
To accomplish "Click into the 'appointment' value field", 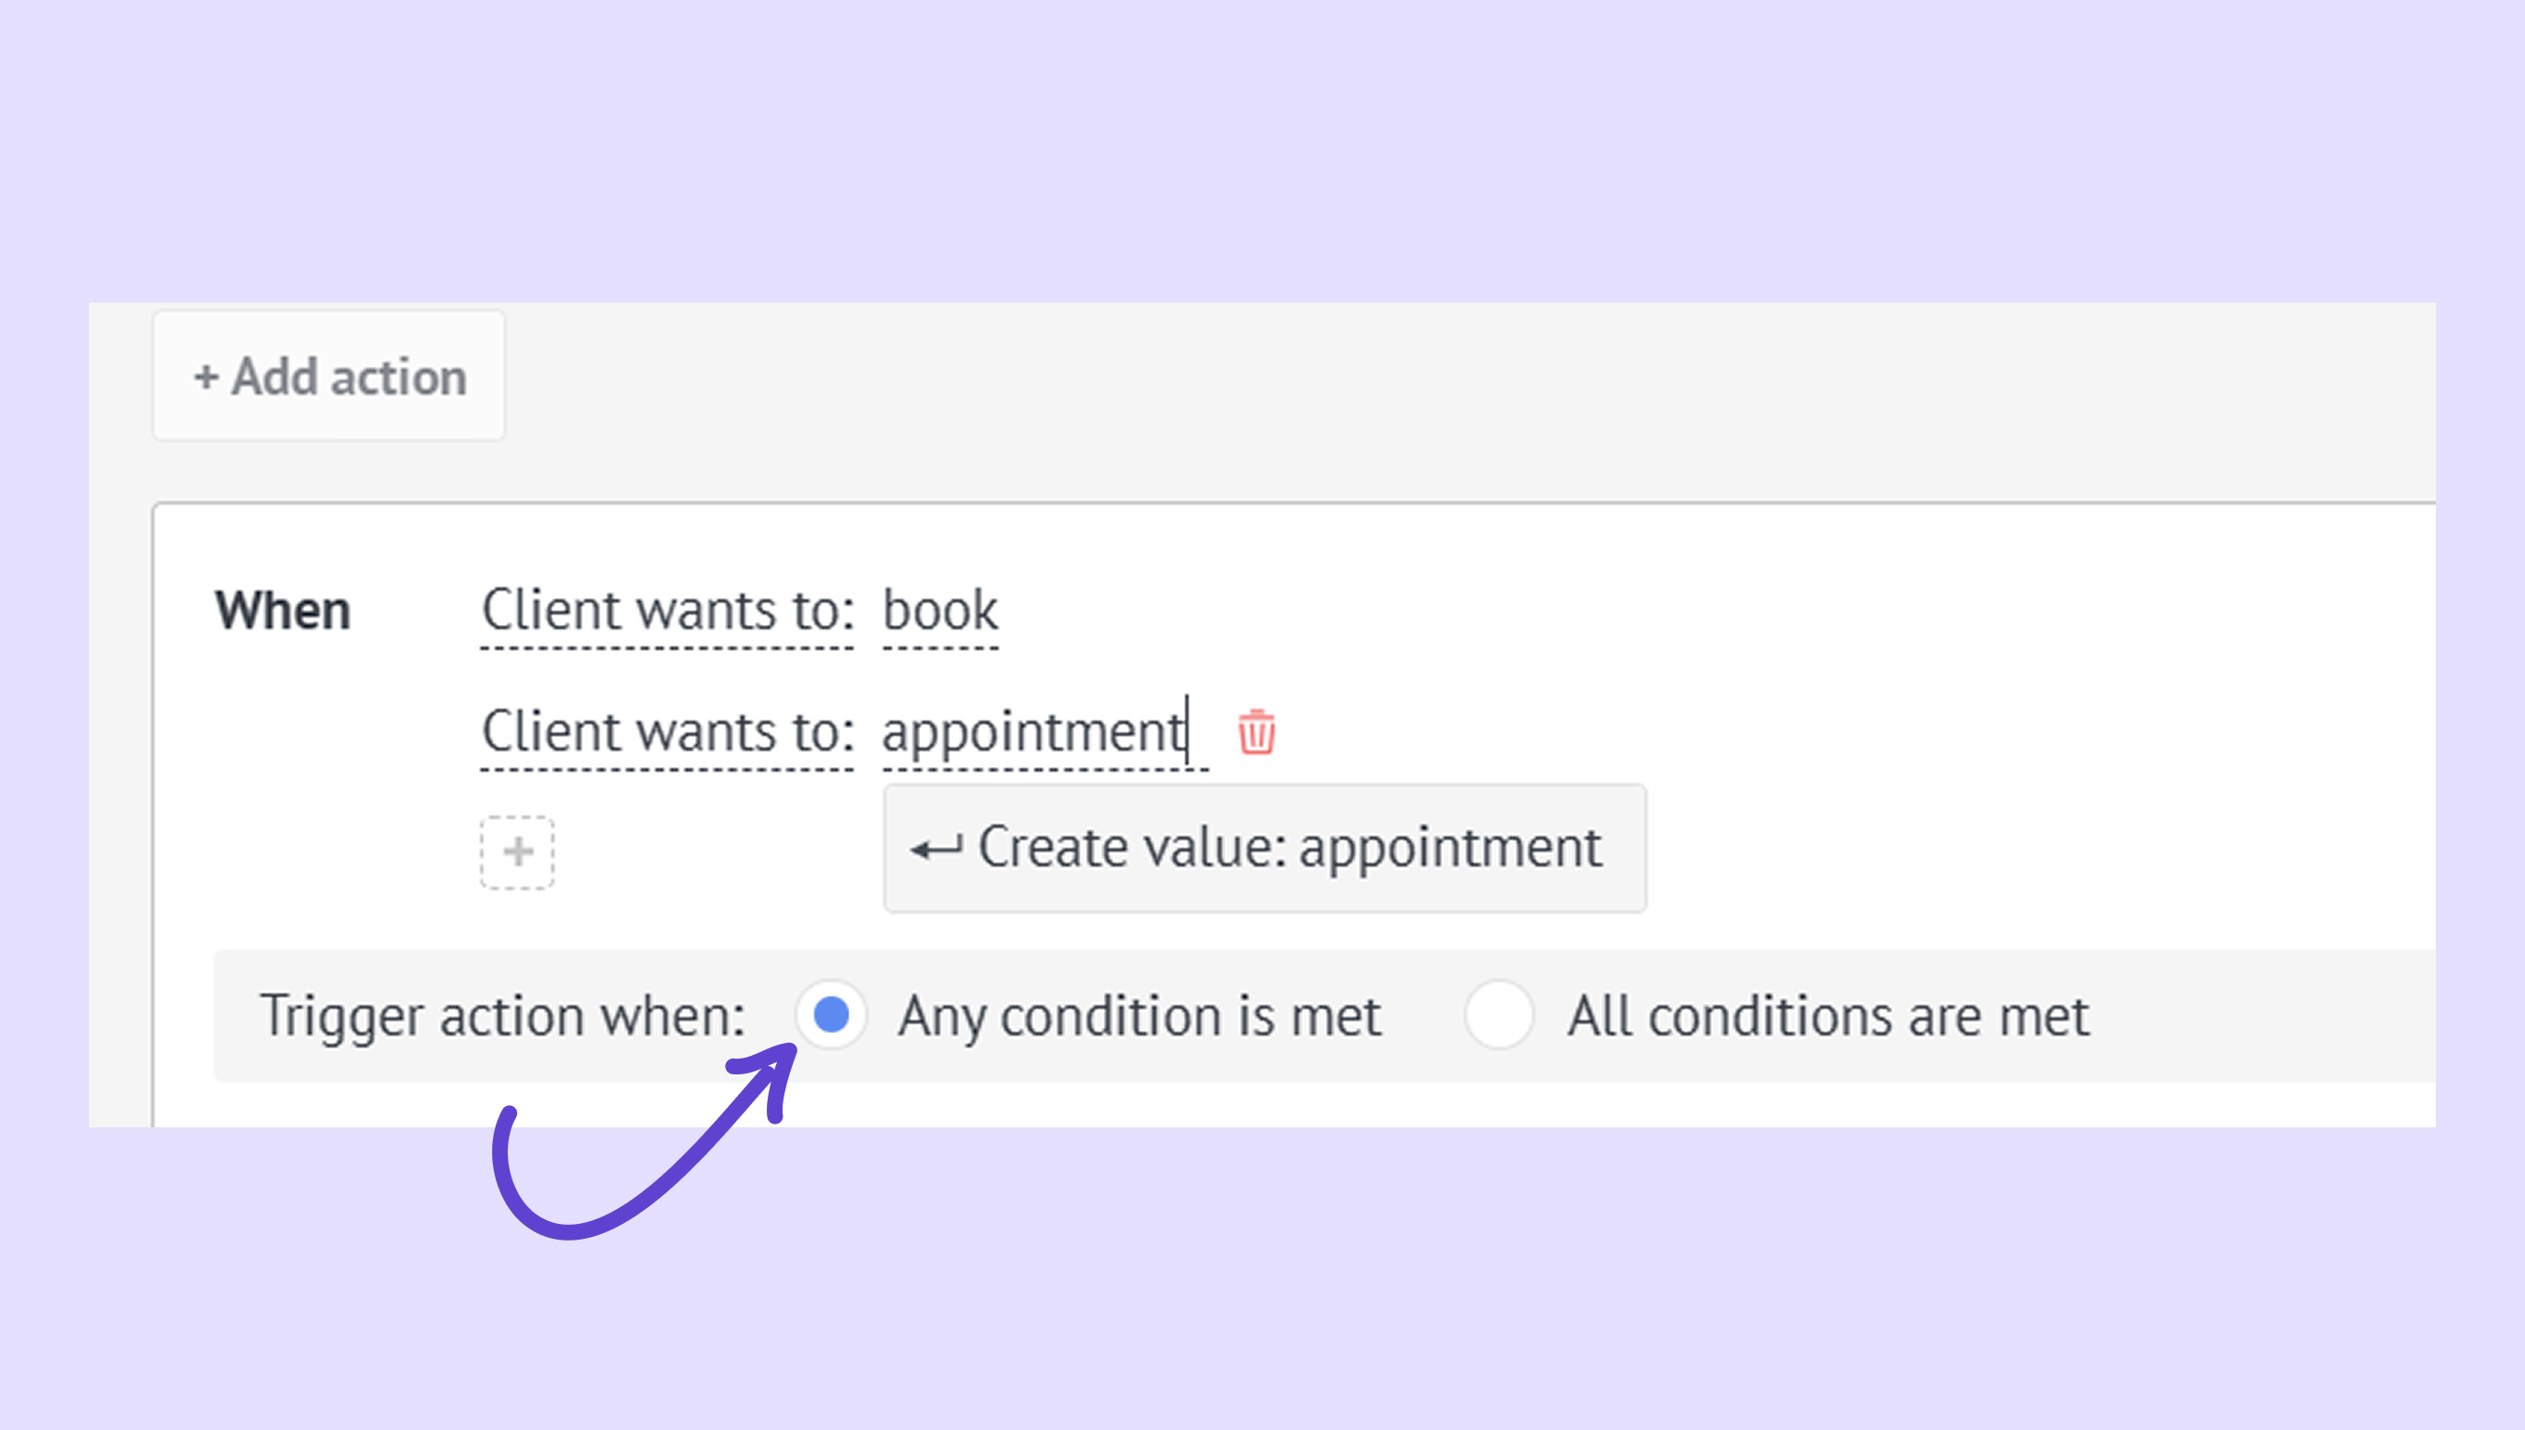I will coord(1030,733).
